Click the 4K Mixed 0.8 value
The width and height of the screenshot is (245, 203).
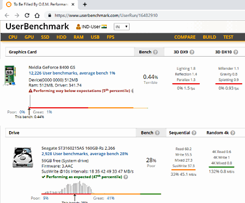(x=222, y=163)
